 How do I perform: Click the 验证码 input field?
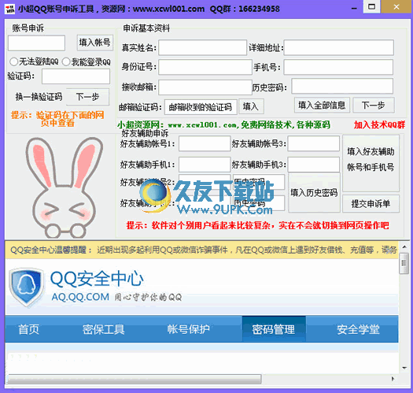[x=76, y=76]
